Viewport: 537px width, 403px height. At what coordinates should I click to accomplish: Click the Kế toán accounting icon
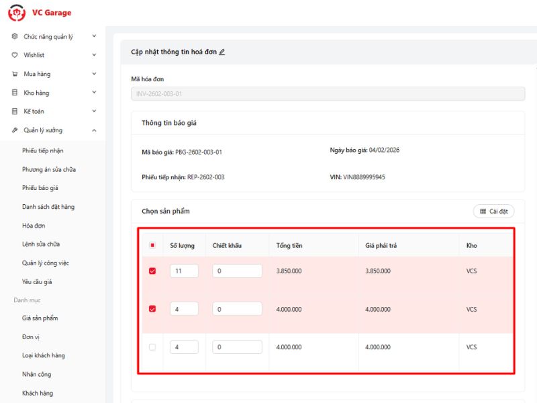(14, 111)
